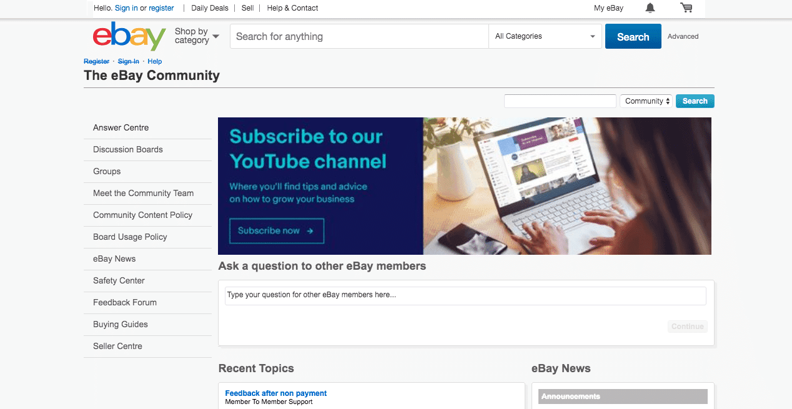
Task: Open the Community scope dropdown
Action: click(646, 101)
